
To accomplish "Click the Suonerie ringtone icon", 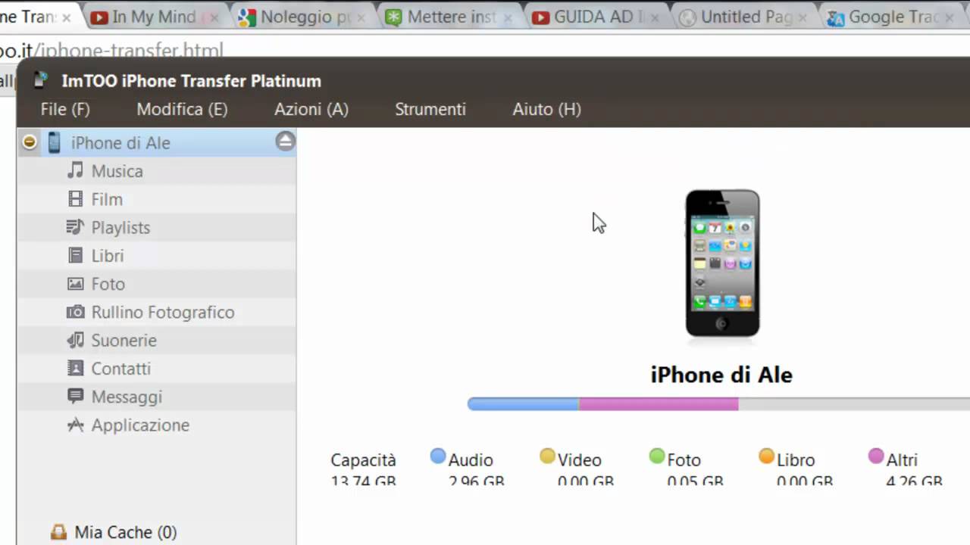I will (x=75, y=340).
